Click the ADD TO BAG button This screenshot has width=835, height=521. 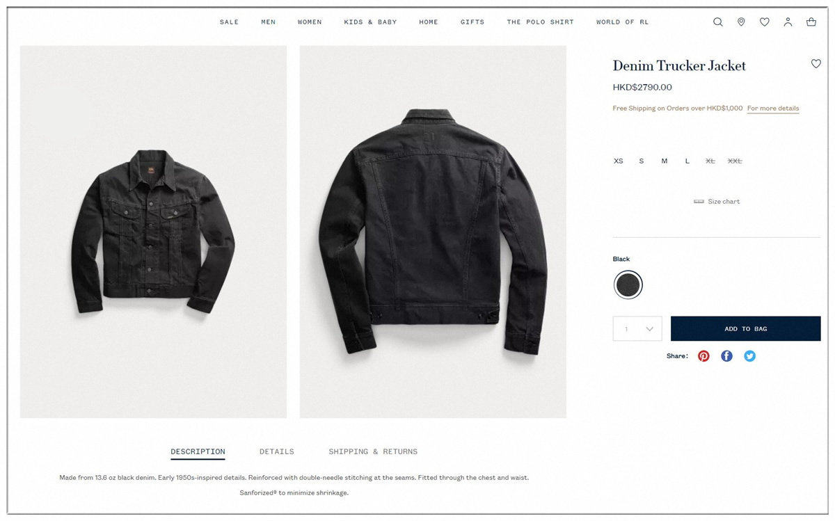click(746, 329)
